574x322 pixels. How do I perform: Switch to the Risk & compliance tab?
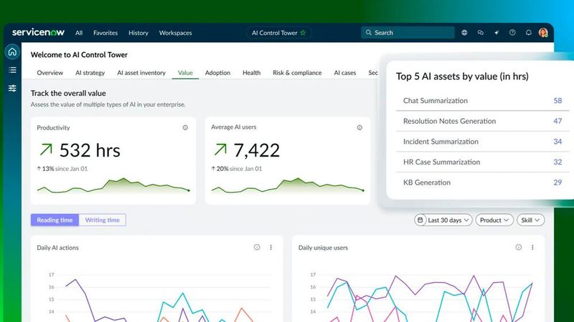click(297, 73)
